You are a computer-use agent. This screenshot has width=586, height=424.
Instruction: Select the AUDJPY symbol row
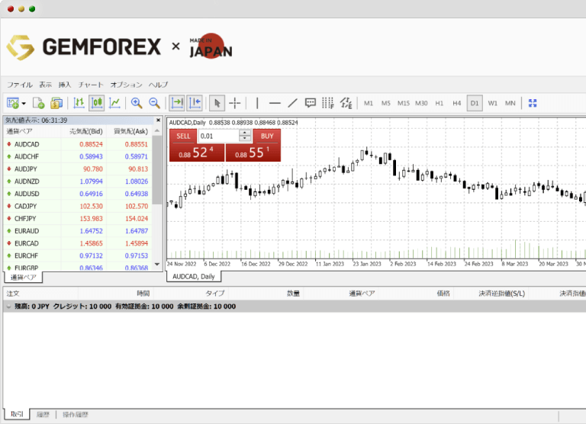click(x=78, y=169)
